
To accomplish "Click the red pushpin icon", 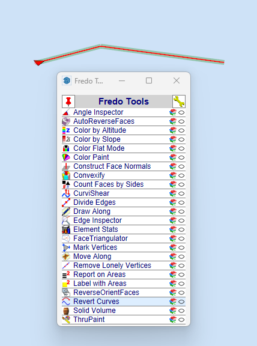I will [68, 102].
